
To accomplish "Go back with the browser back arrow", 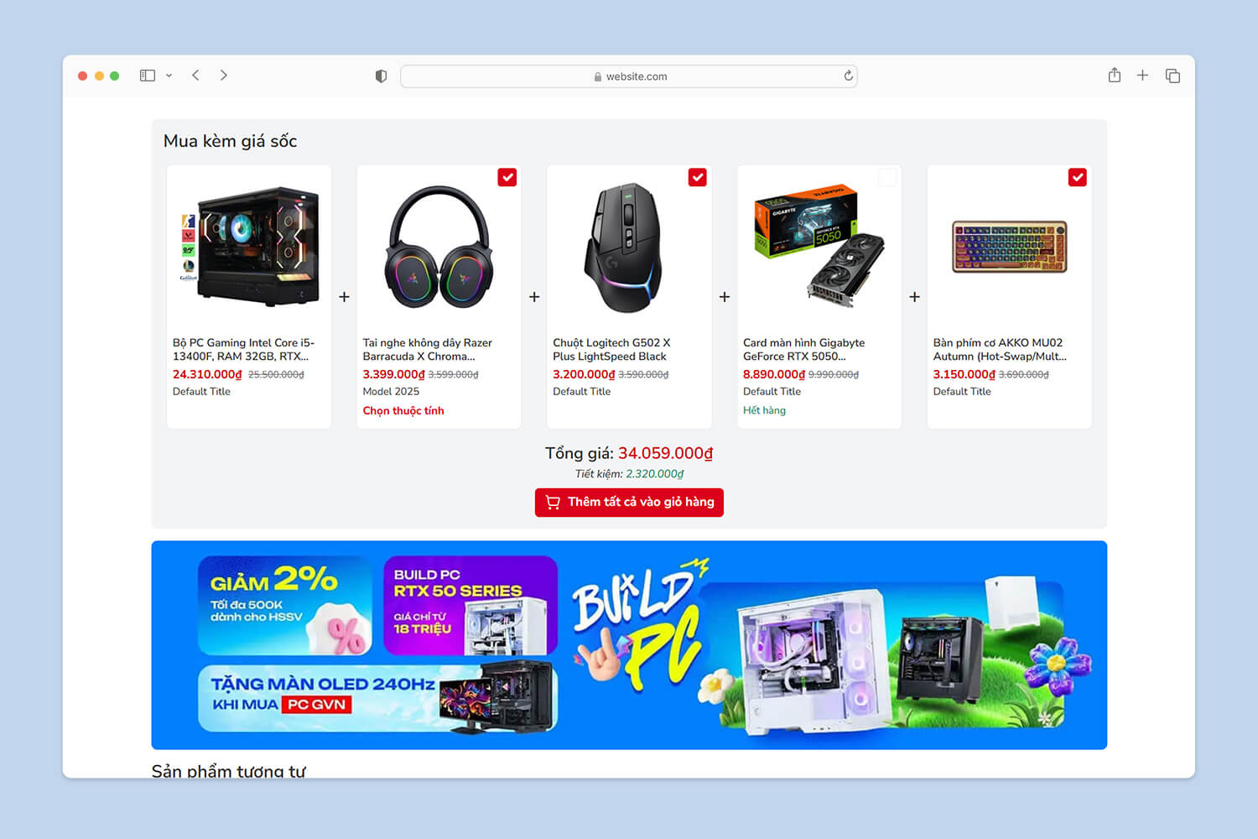I will click(x=195, y=76).
